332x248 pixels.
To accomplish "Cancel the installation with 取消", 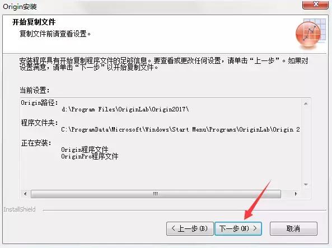I will click(x=293, y=228).
